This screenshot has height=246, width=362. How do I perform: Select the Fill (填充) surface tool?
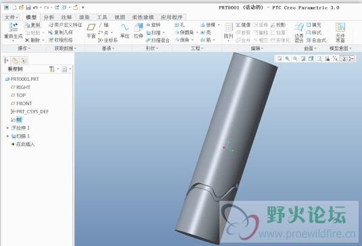[x=314, y=25]
